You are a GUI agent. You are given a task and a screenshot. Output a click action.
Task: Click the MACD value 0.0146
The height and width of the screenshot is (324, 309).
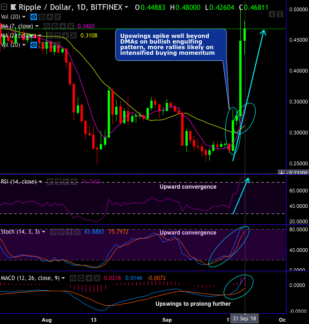click(x=134, y=278)
